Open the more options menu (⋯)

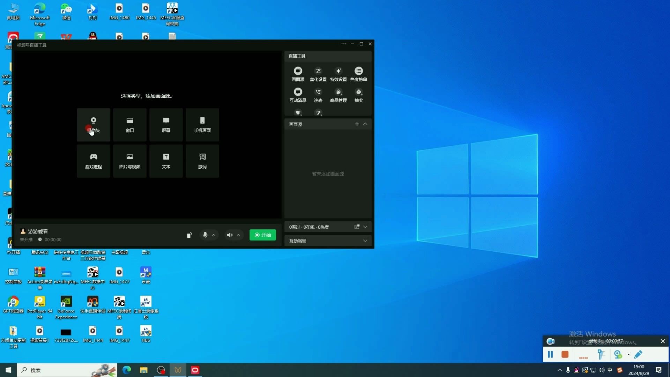344,44
